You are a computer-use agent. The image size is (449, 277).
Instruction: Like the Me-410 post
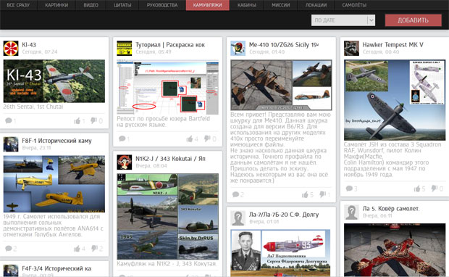308,195
